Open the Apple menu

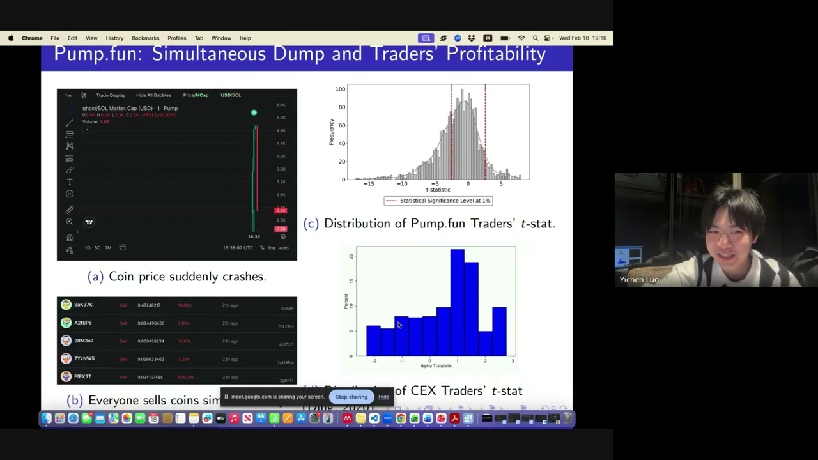(x=11, y=38)
